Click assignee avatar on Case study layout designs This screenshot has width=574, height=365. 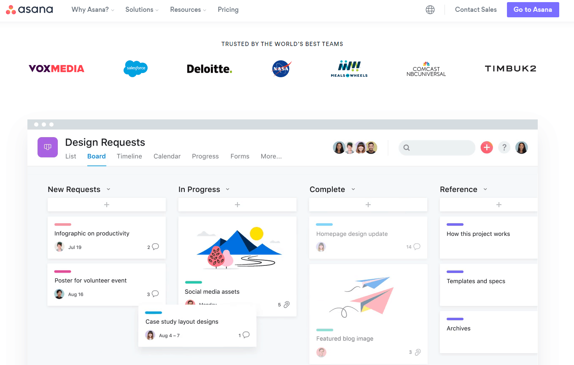(x=150, y=335)
